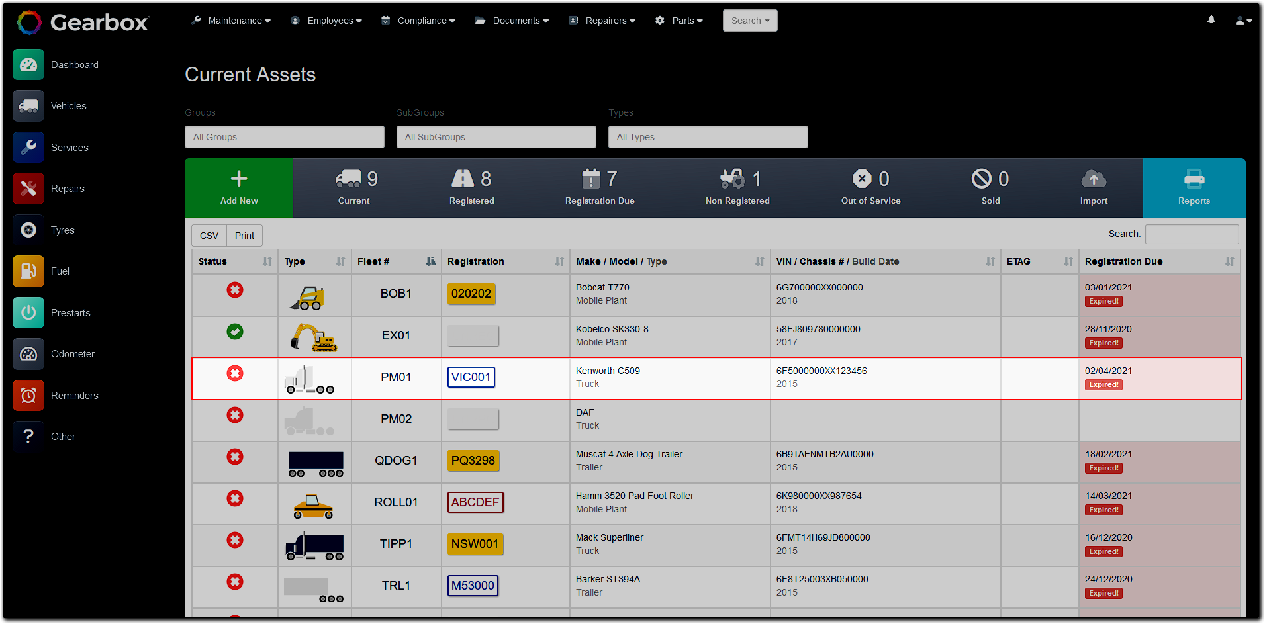Viewport: 1265px width, 624px height.
Task: Show Out of Service tile
Action: click(x=870, y=188)
